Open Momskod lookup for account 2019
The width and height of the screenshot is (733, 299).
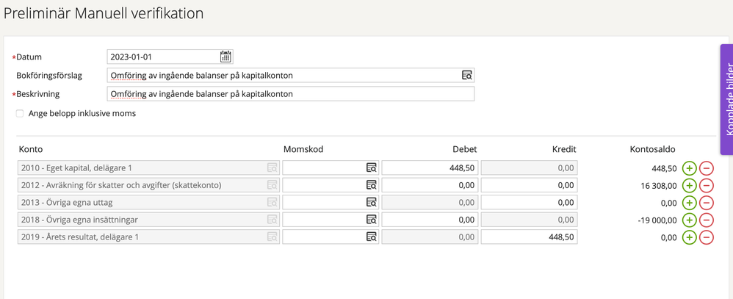click(371, 237)
